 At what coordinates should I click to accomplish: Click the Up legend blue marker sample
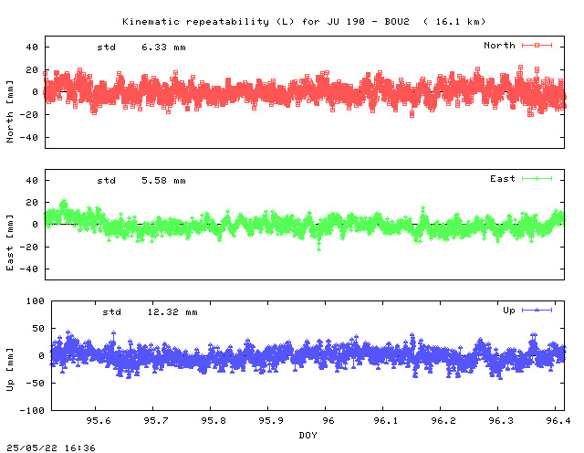pyautogui.click(x=537, y=310)
